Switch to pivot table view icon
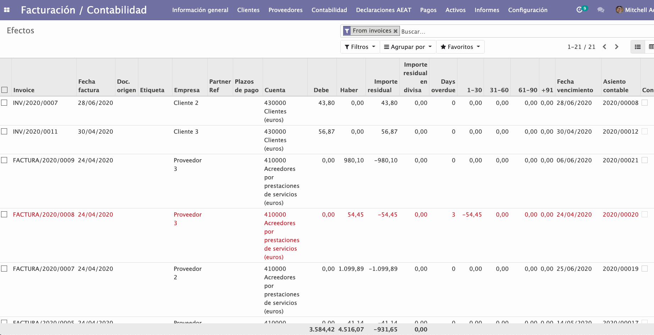The image size is (654, 335). point(650,47)
